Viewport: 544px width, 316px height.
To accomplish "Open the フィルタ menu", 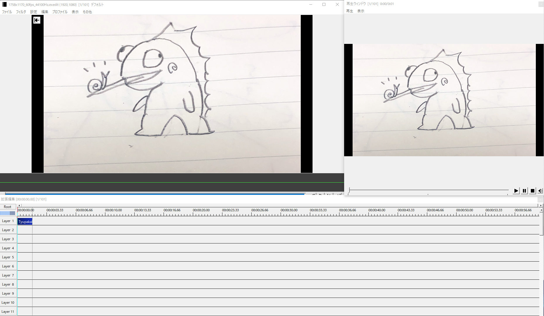I will click(x=21, y=12).
